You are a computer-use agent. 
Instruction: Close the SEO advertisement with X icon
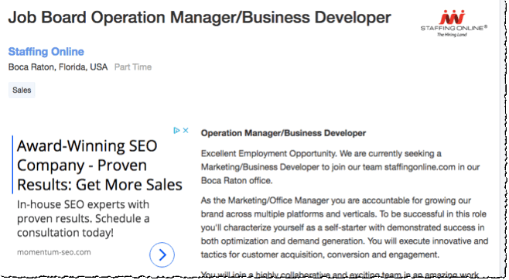pyautogui.click(x=186, y=131)
